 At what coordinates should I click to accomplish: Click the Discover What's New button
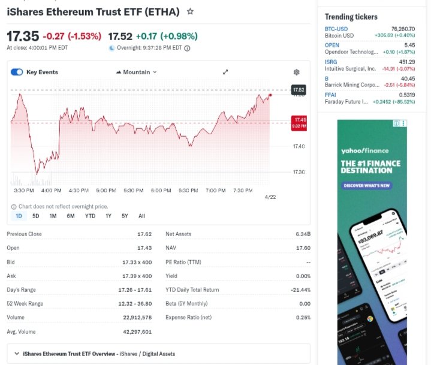pyautogui.click(x=367, y=185)
